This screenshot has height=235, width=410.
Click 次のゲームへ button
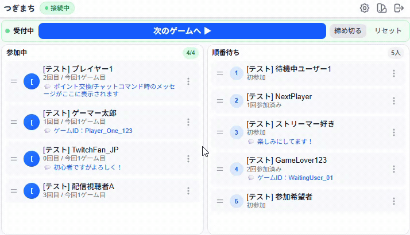coord(182,31)
